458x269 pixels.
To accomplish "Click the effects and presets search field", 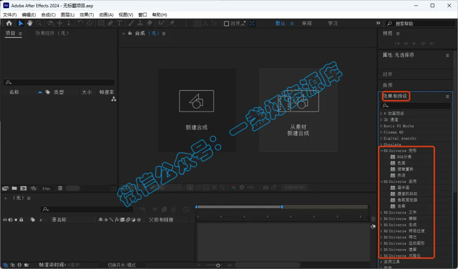I will [415, 105].
